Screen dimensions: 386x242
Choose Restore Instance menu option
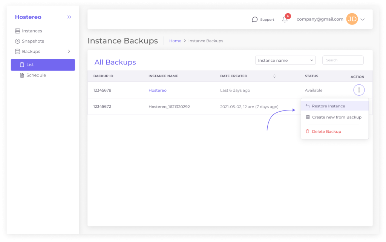(x=335, y=106)
